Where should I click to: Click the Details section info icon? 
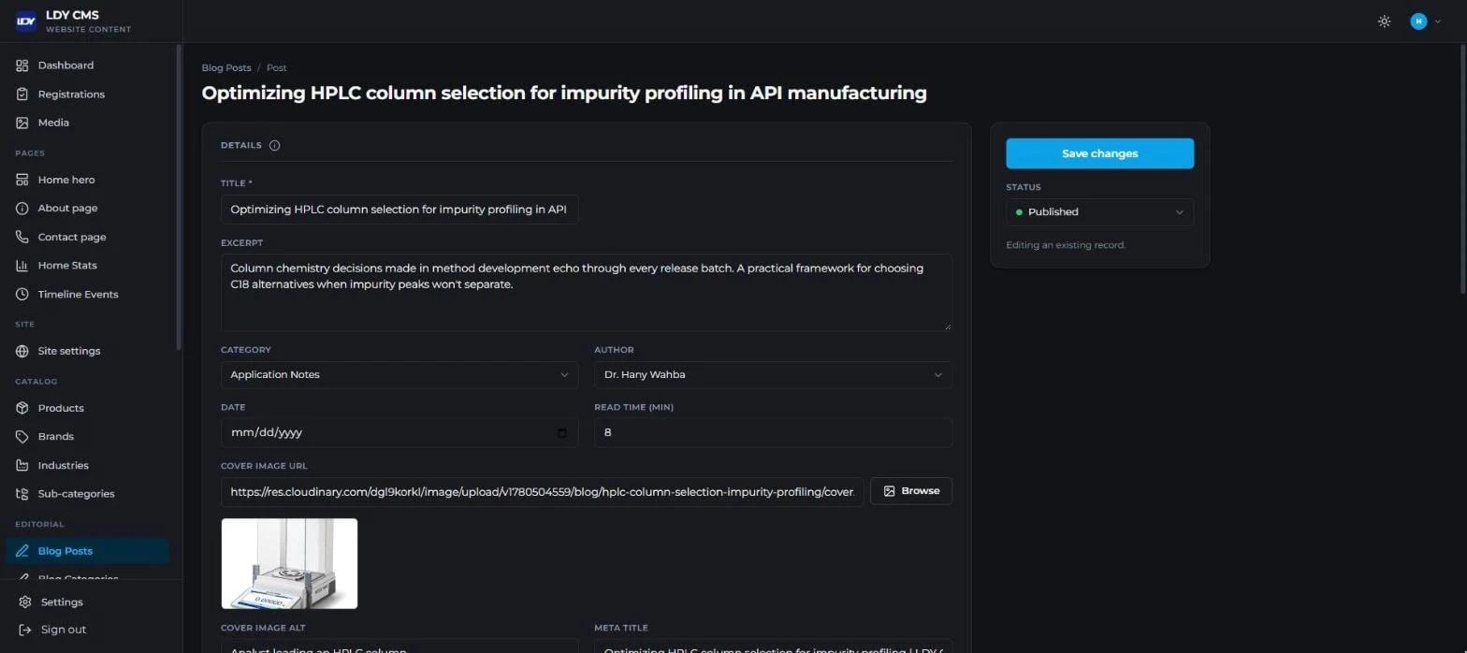(x=274, y=146)
